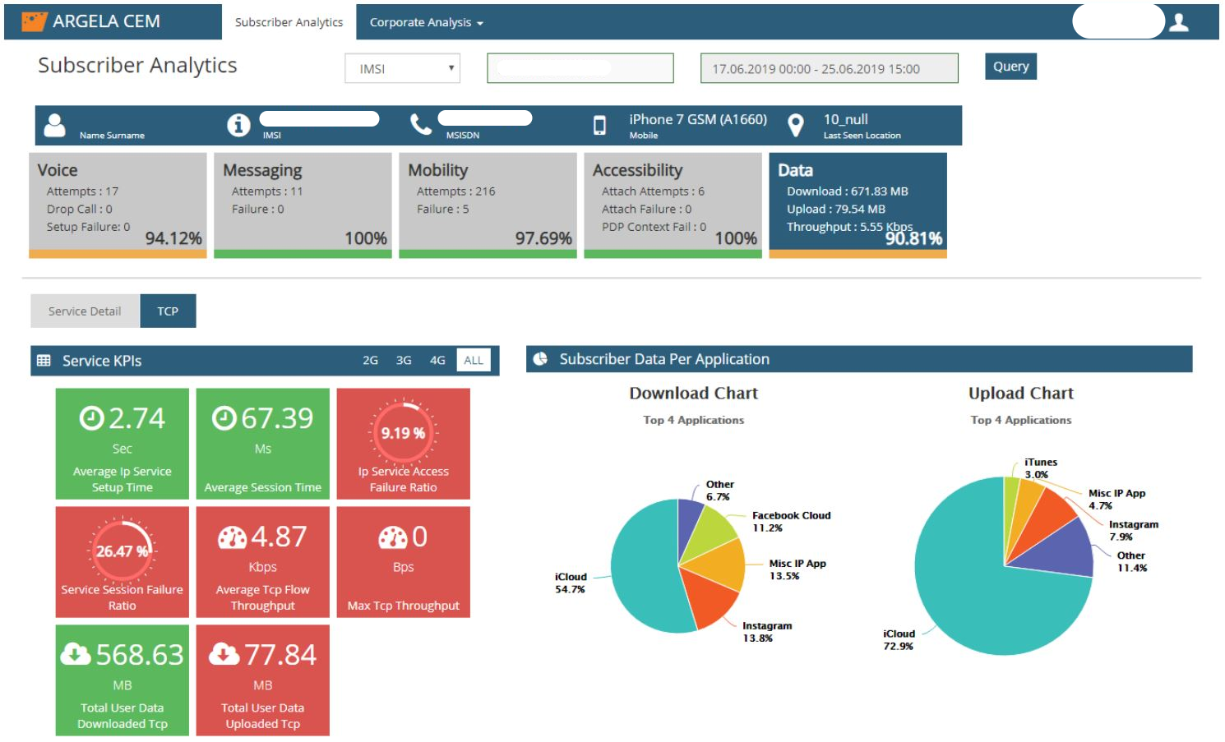
Task: Switch to the Service Detail tab
Action: tap(84, 311)
